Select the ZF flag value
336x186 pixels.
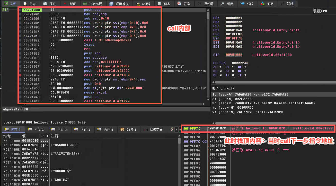coord(221,67)
